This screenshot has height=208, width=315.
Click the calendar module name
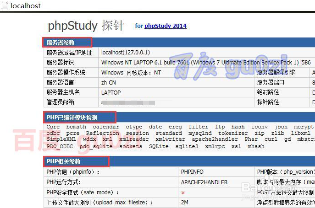[x=106, y=127]
